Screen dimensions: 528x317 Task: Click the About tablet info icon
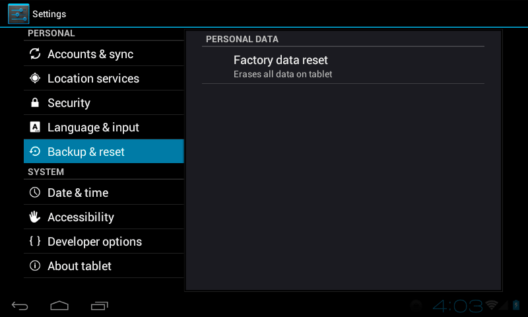click(x=35, y=266)
